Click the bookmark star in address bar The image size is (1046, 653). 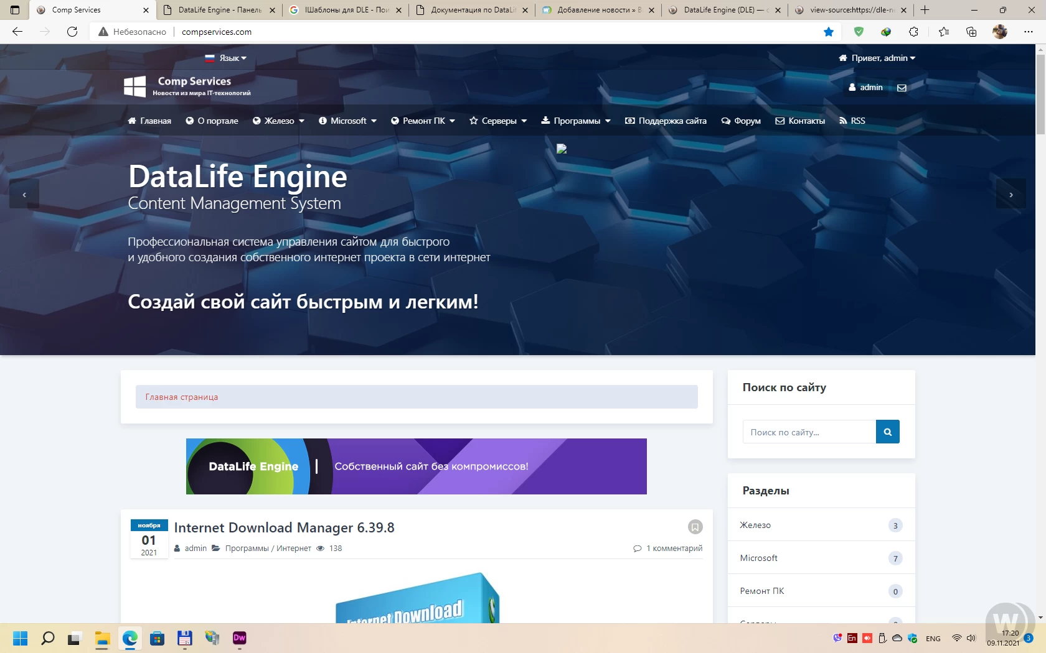tap(829, 32)
